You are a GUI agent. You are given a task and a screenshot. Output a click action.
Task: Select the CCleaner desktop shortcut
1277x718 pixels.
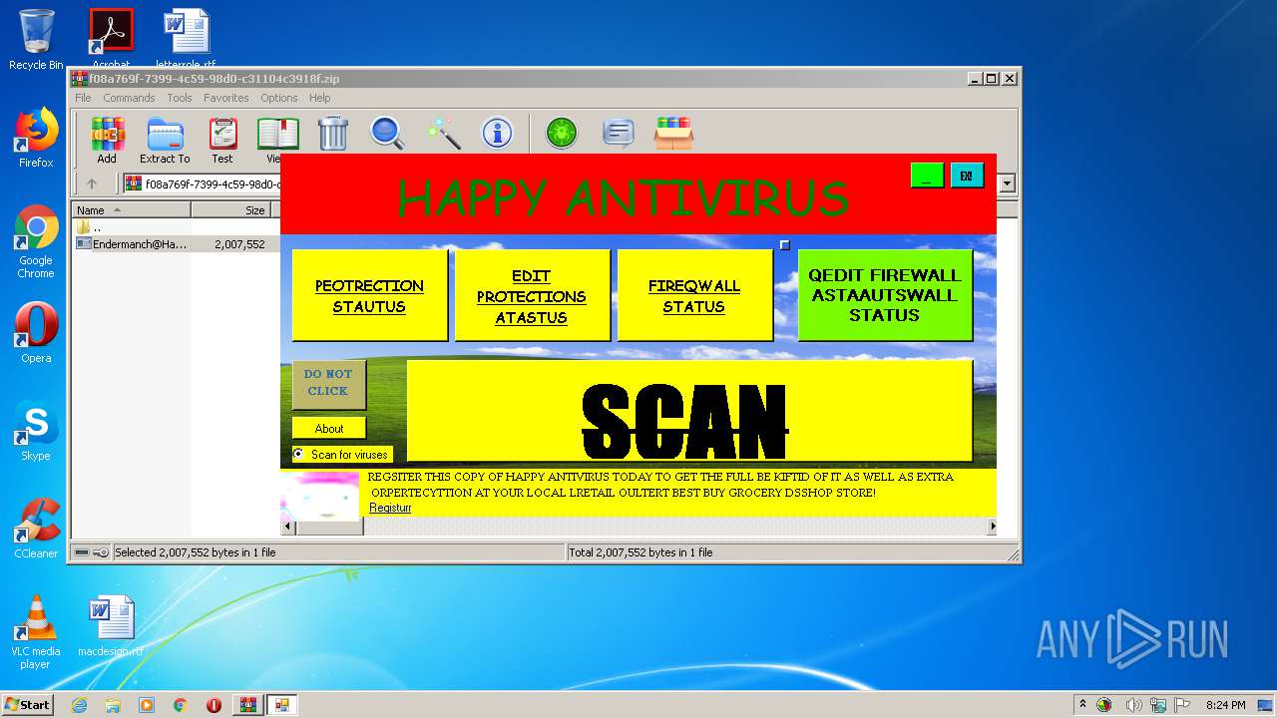(x=36, y=529)
